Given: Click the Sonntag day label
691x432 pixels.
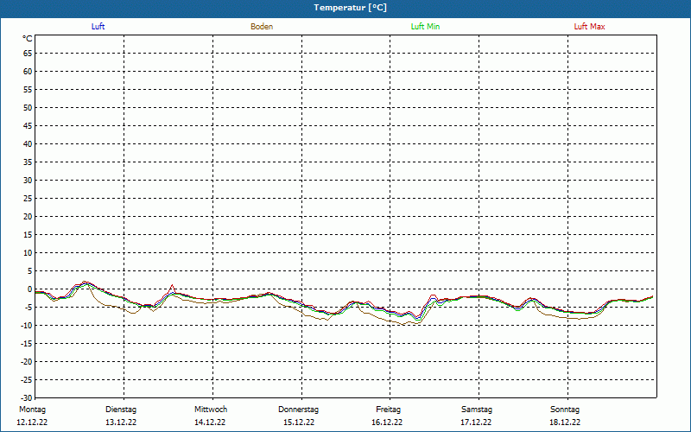Looking at the screenshot, I should coord(565,410).
